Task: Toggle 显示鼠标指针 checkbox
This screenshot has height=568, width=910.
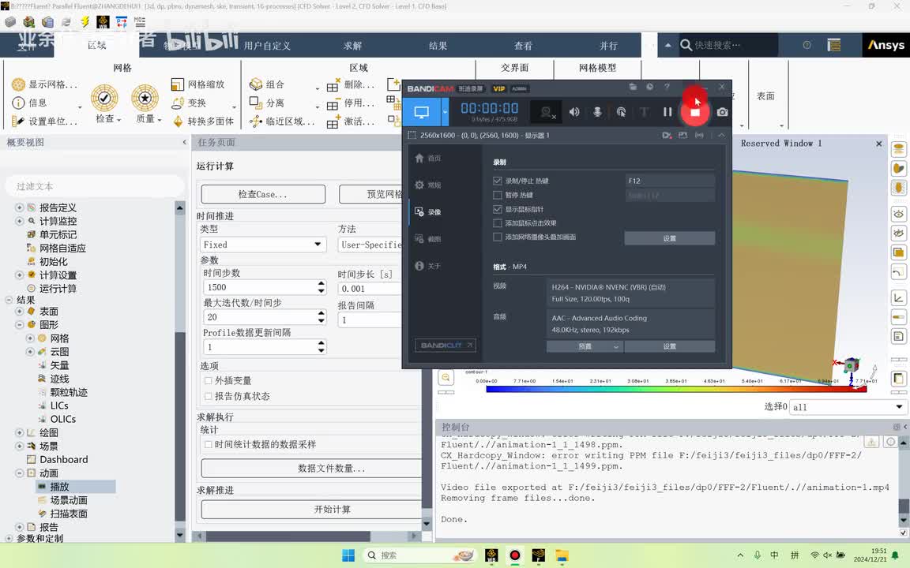Action: click(498, 209)
